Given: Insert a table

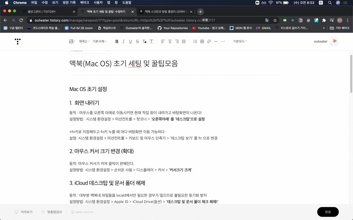Looking at the screenshot, I should pyautogui.click(x=202, y=42).
